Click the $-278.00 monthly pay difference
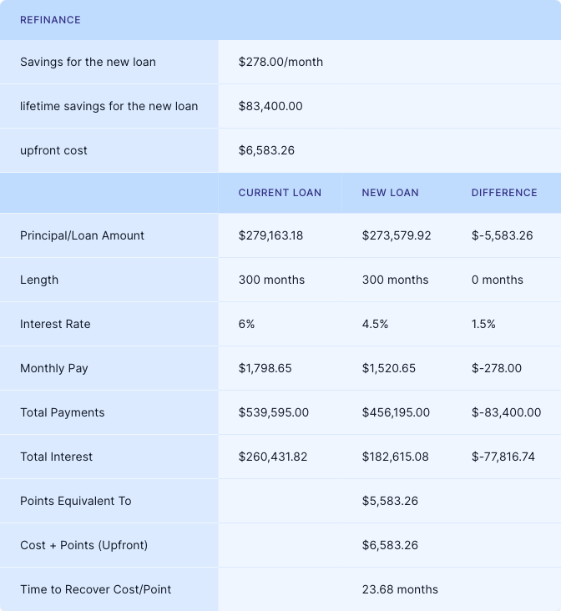This screenshot has height=611, width=561. (x=497, y=368)
